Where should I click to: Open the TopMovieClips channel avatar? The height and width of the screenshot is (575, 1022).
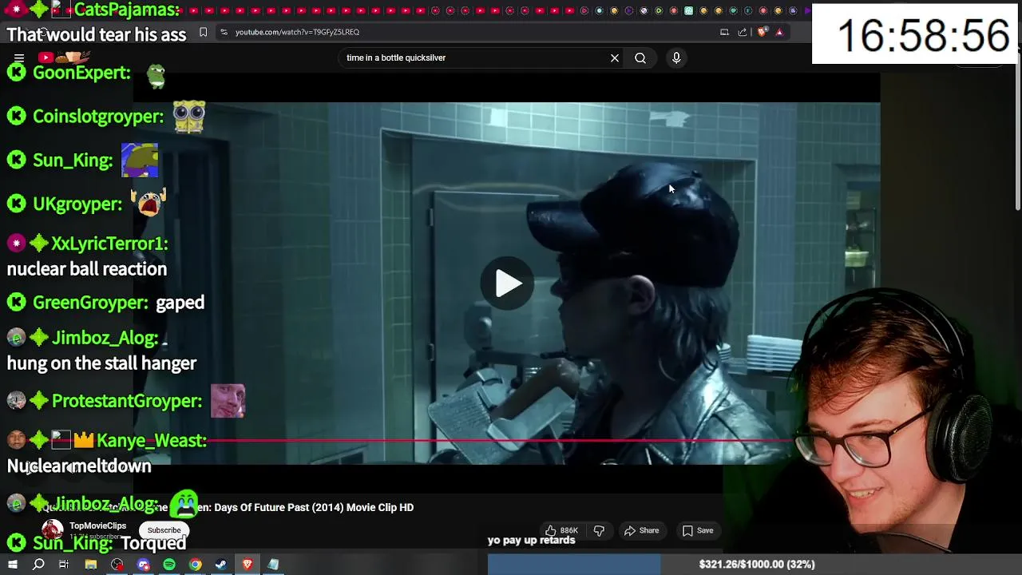click(53, 530)
